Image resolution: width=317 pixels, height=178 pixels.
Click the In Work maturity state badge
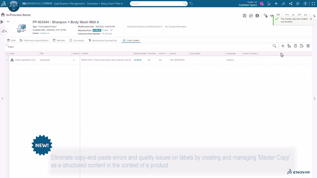(x=97, y=30)
